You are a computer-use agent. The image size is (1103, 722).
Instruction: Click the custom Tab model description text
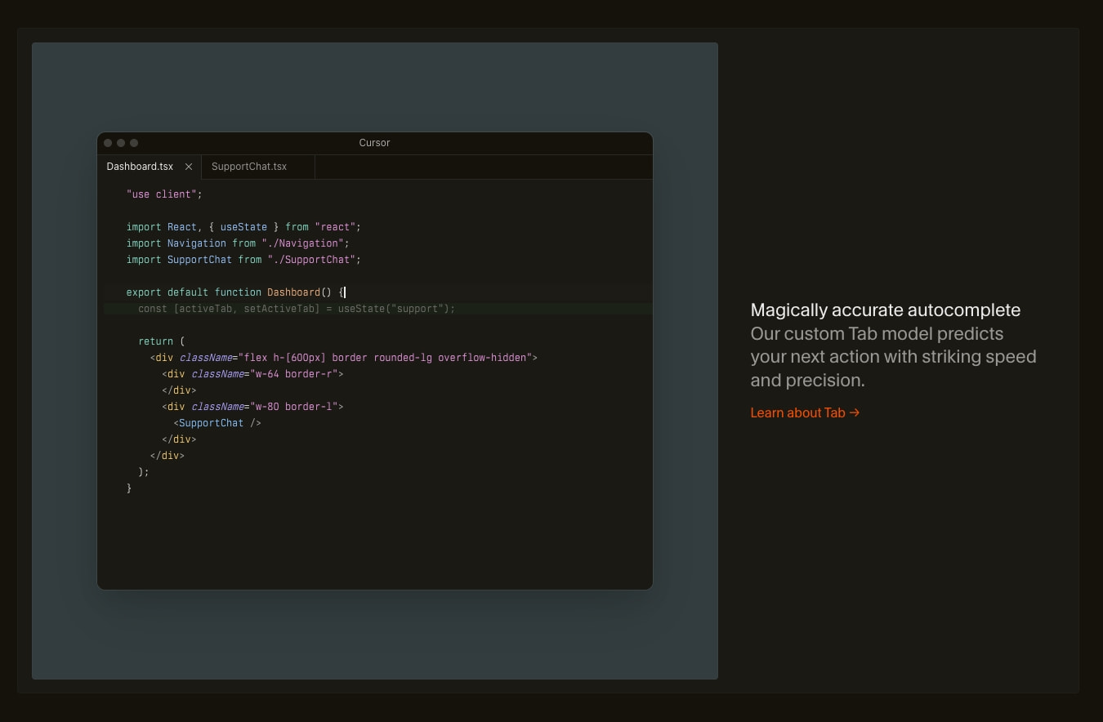pyautogui.click(x=894, y=357)
